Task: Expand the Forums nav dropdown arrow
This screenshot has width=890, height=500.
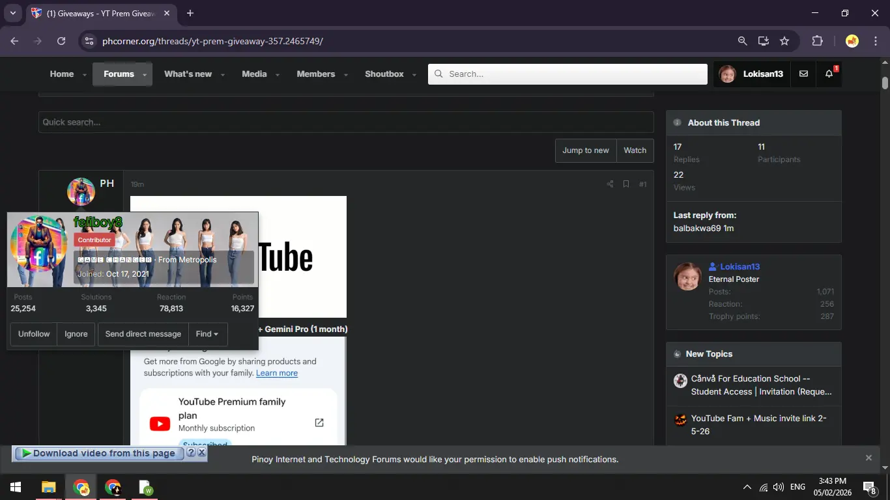Action: click(x=145, y=75)
